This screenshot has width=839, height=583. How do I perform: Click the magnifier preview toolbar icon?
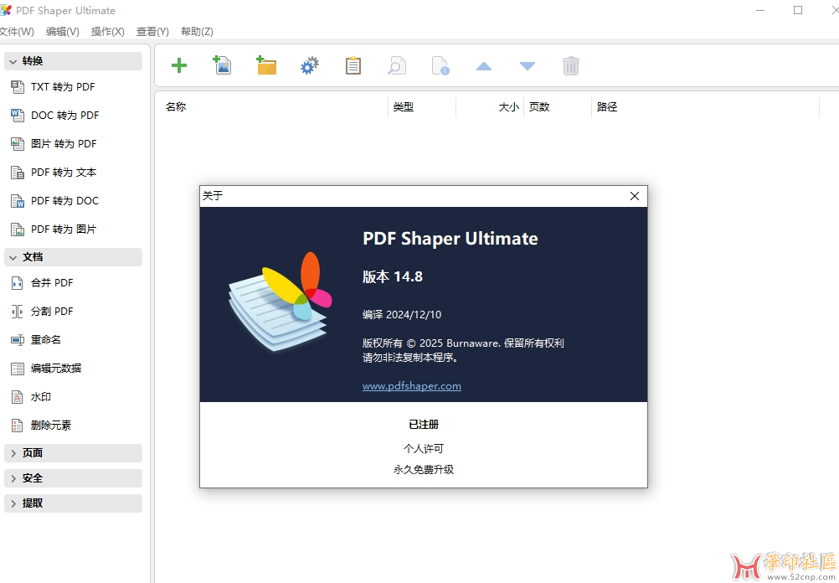pos(397,65)
